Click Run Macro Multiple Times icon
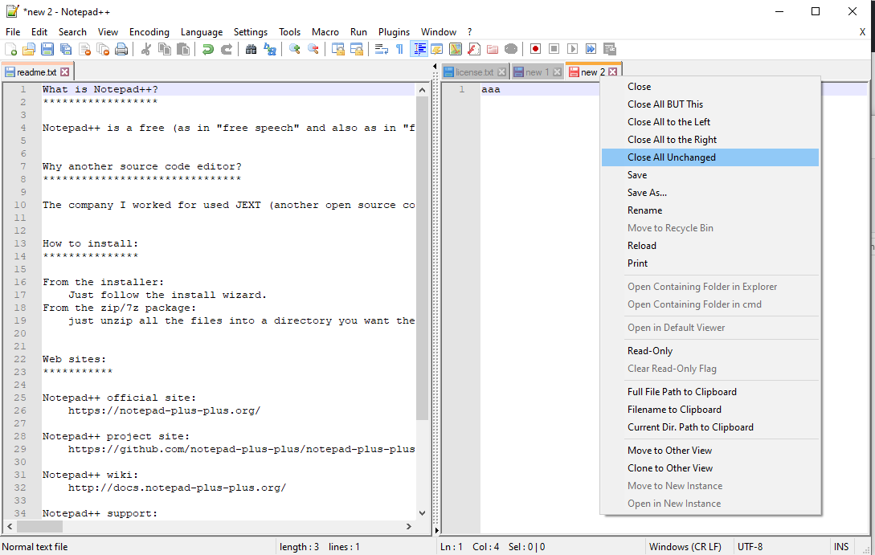Viewport: 875px width, 555px height. click(x=591, y=49)
